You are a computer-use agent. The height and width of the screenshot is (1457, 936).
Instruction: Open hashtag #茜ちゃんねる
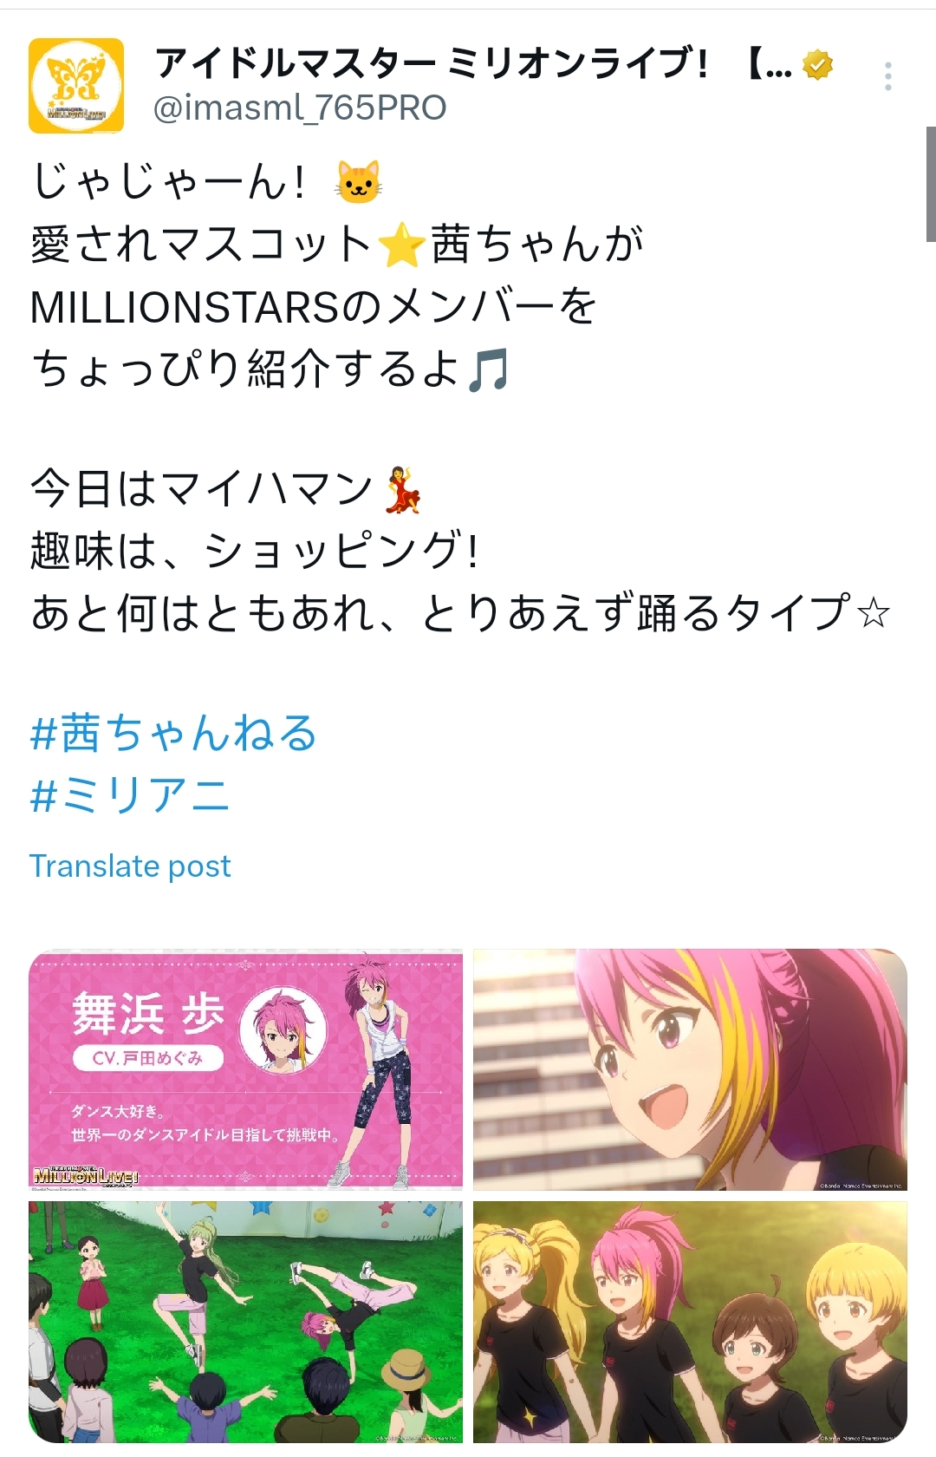[173, 733]
